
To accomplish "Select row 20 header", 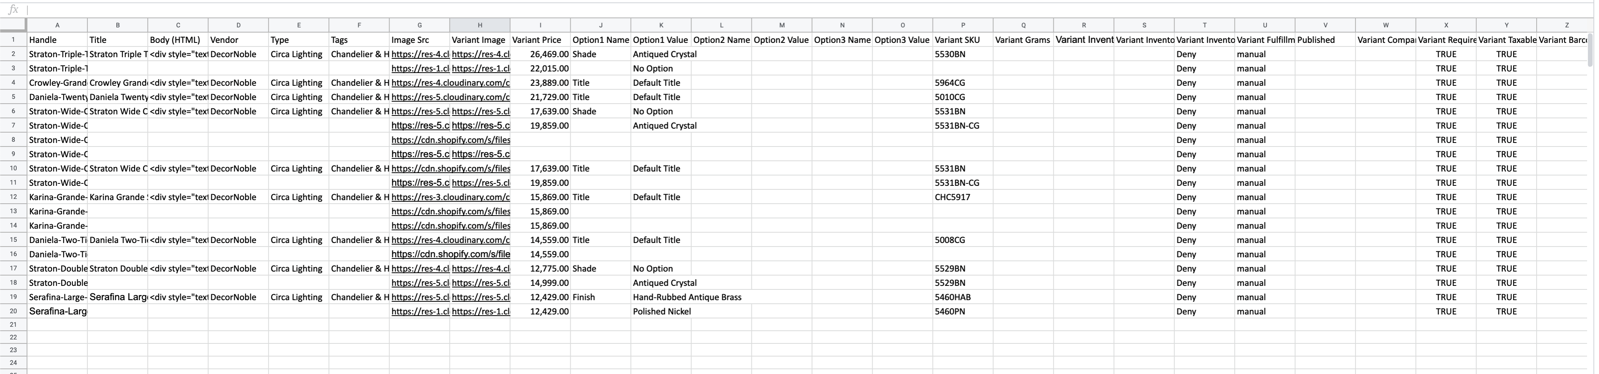I will pos(12,311).
